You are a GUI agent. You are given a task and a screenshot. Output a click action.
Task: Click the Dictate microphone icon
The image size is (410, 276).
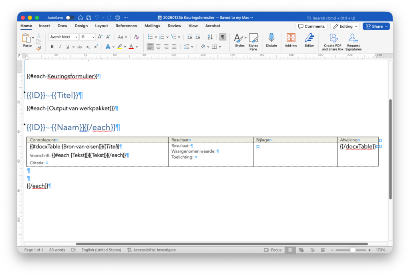pos(271,38)
